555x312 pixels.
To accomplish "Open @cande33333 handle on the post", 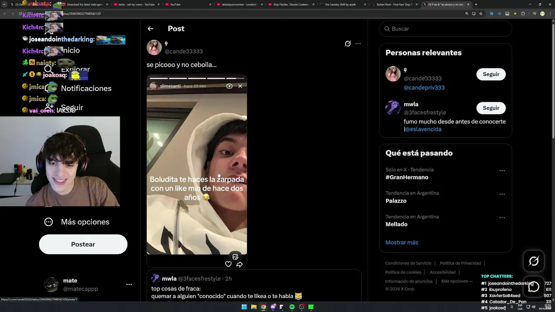I will (183, 51).
